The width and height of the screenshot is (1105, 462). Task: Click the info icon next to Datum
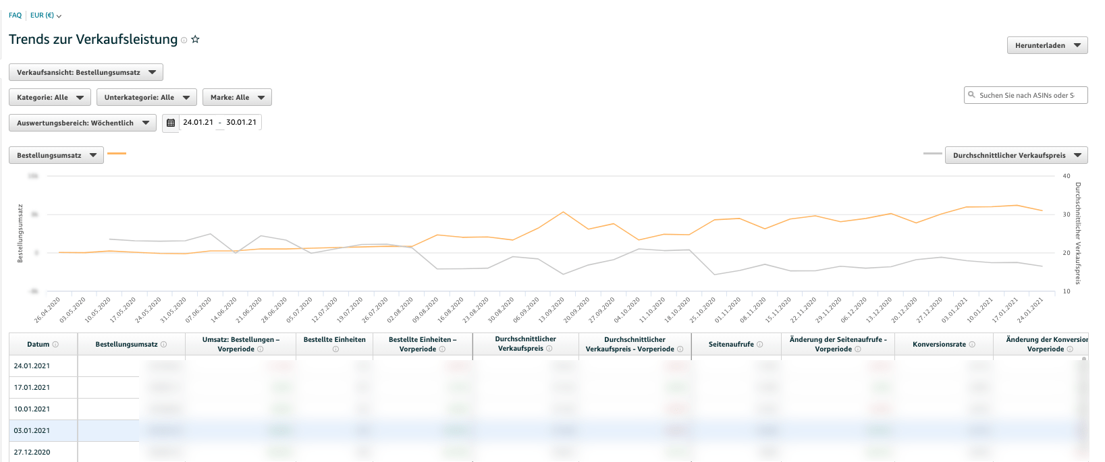point(55,345)
